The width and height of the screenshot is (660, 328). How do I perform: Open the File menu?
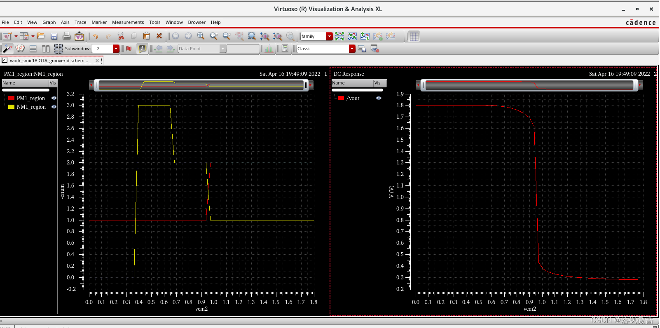coord(5,22)
